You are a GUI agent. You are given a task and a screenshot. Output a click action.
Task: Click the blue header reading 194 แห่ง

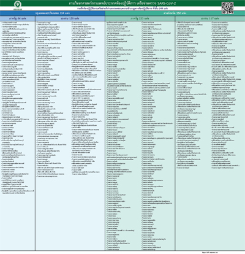point(53,13)
